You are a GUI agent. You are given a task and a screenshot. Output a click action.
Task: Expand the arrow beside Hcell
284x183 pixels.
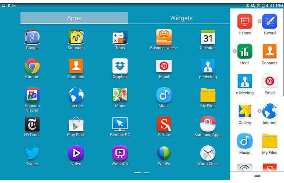coord(235,51)
